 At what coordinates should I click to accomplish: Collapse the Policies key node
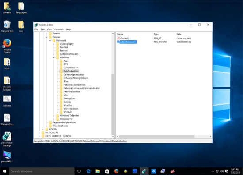46,37
